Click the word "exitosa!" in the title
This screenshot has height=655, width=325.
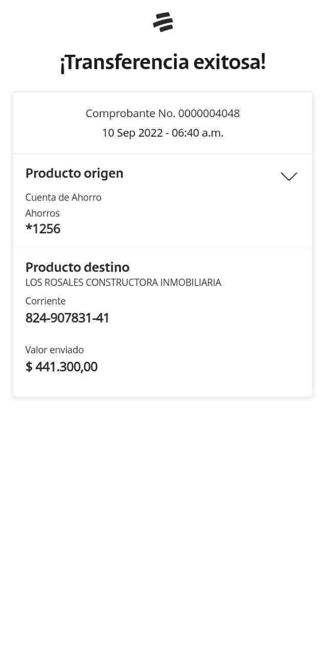(229, 62)
